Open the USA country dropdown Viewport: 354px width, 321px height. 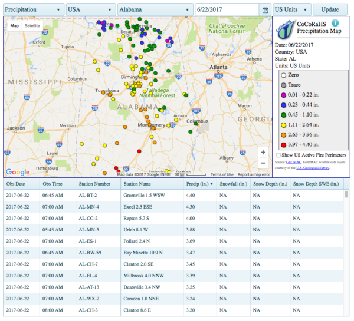(90, 9)
